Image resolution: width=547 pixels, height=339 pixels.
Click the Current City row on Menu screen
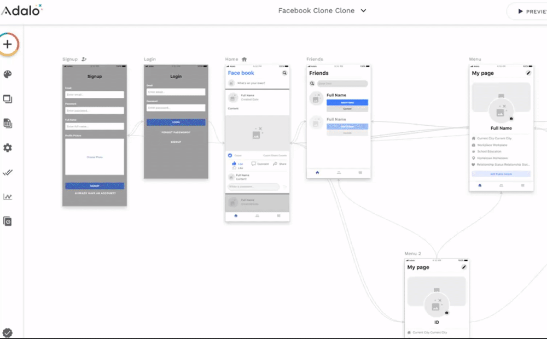(501, 138)
